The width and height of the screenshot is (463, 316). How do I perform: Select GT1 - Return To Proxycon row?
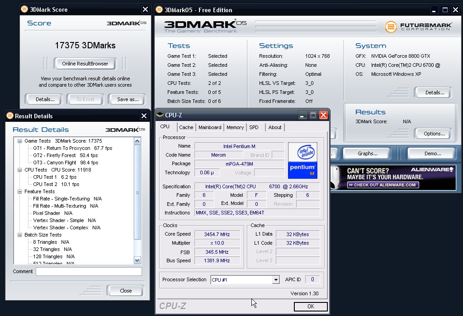click(x=73, y=148)
